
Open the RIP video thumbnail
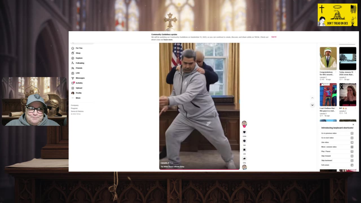click(347, 94)
